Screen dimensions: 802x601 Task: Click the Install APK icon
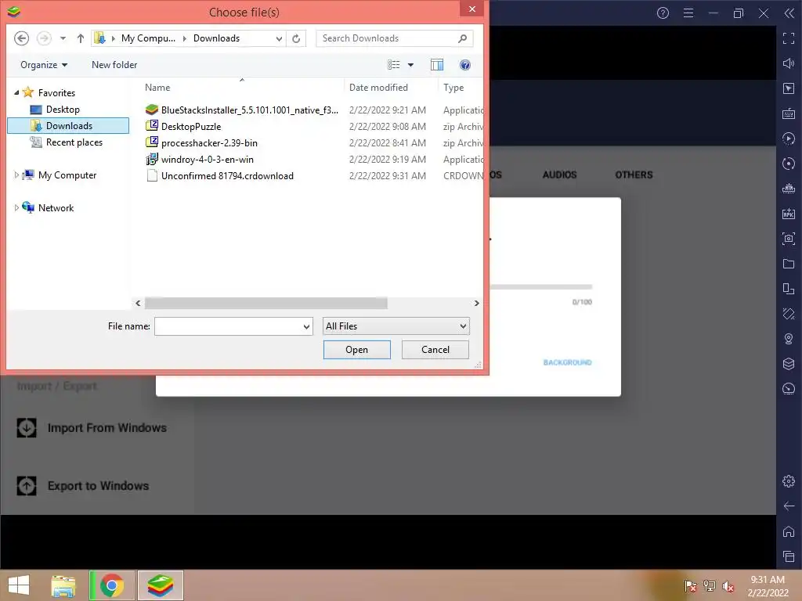[x=788, y=214]
